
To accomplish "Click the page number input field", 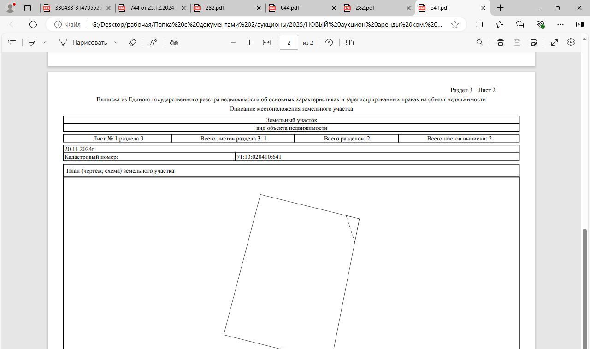I will coord(289,42).
